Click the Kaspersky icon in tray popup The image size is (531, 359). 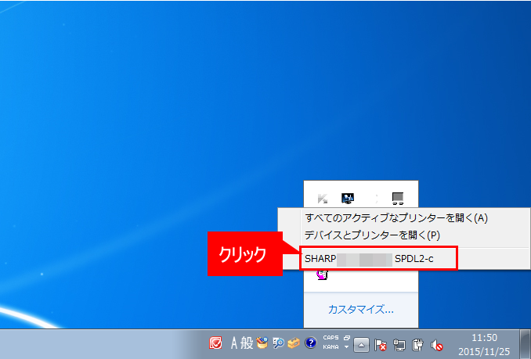pyautogui.click(x=322, y=197)
